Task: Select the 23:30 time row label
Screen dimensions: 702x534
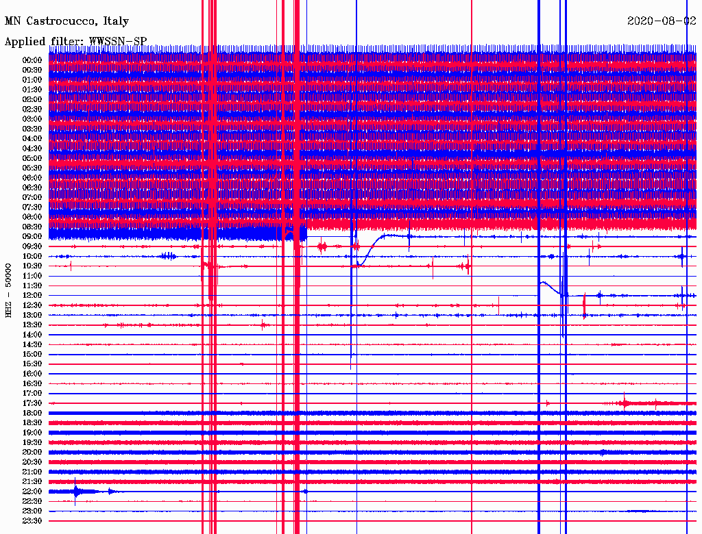Action: (x=32, y=520)
